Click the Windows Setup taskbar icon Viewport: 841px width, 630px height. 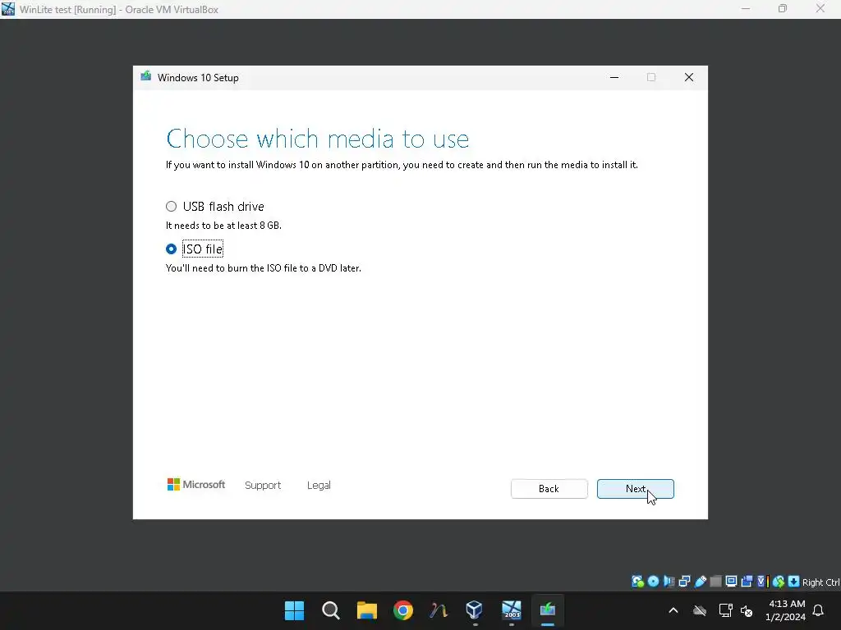[547, 610]
